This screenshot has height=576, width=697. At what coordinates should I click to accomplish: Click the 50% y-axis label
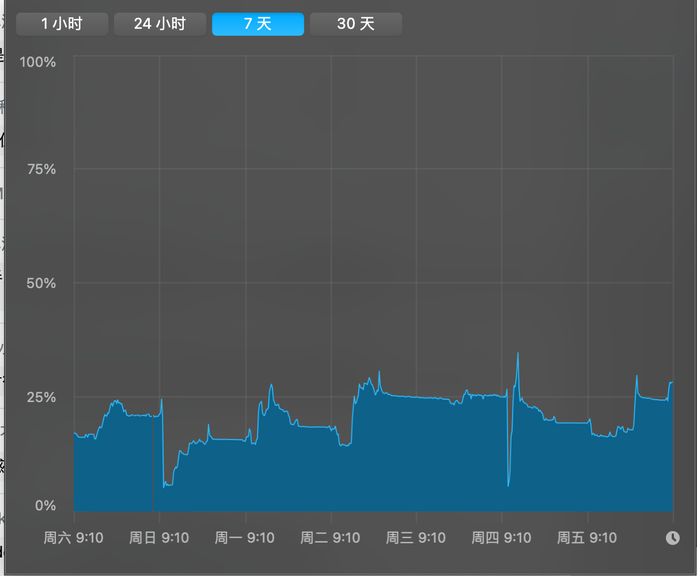point(41,283)
